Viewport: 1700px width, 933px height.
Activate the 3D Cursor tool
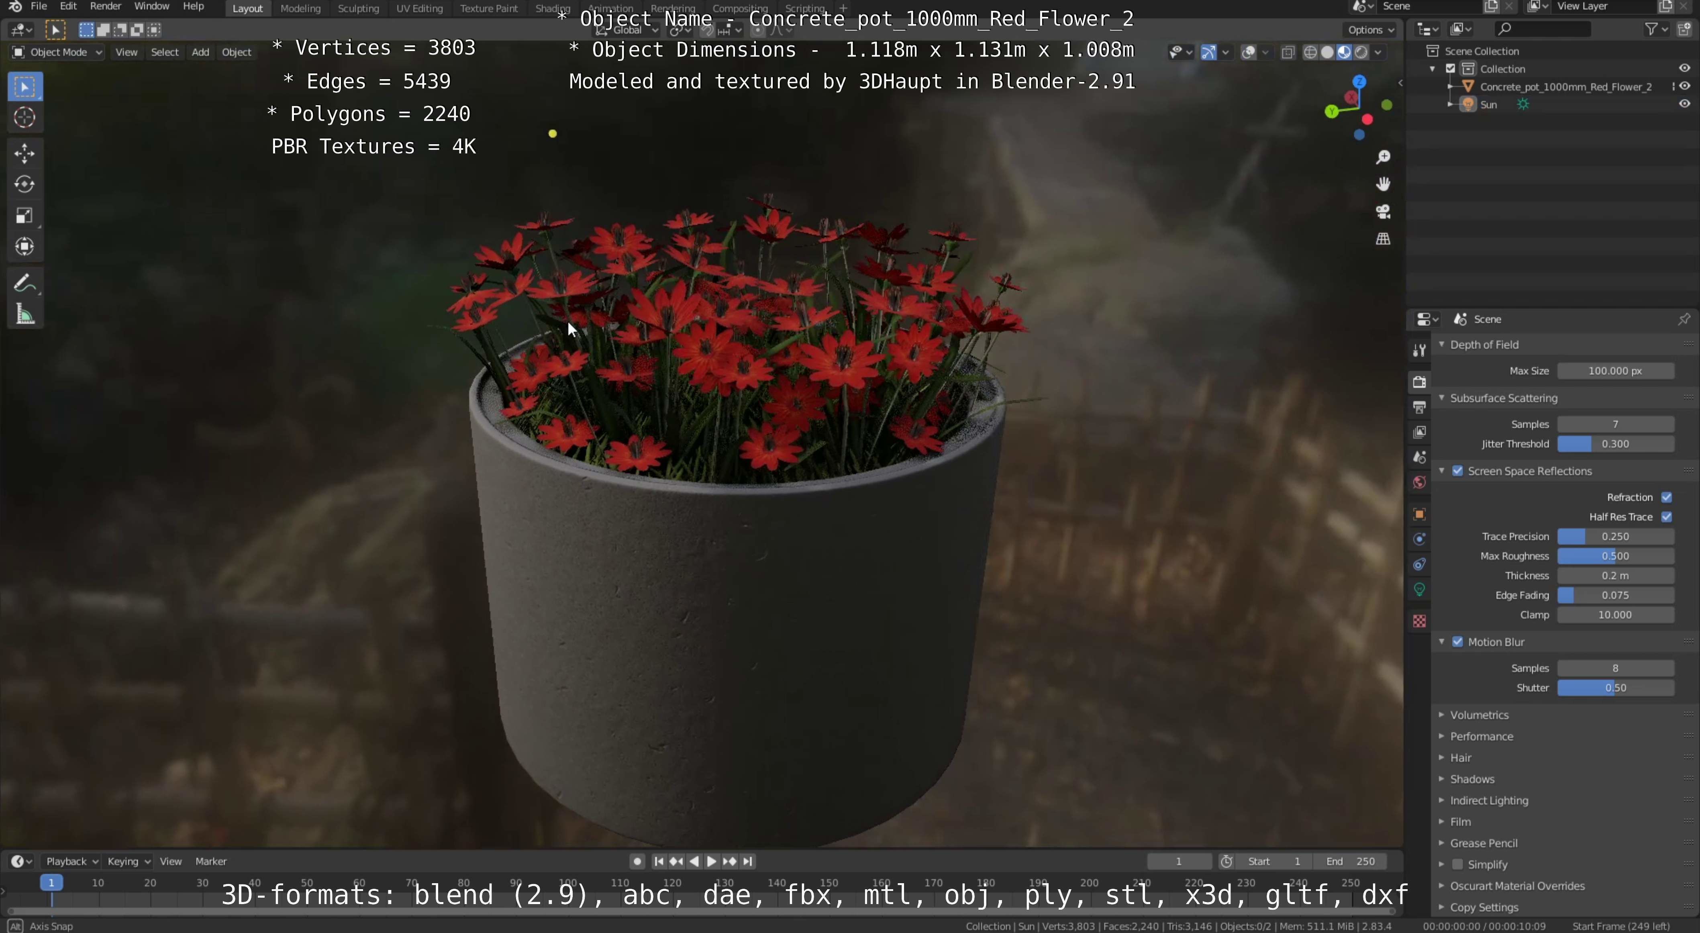[25, 117]
